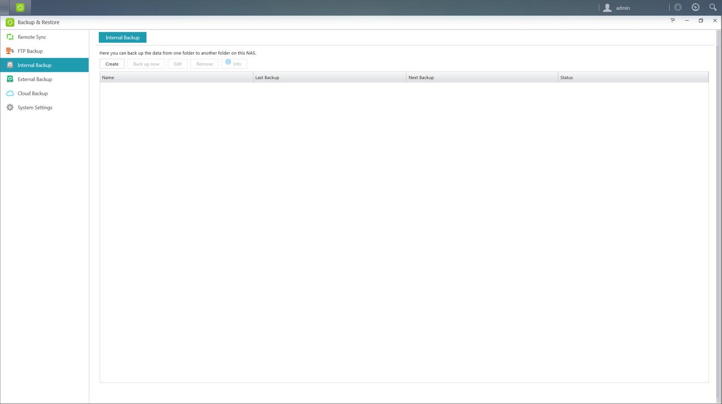Open System Settings in the sidebar
Viewport: 722px width, 404px height.
(44, 107)
